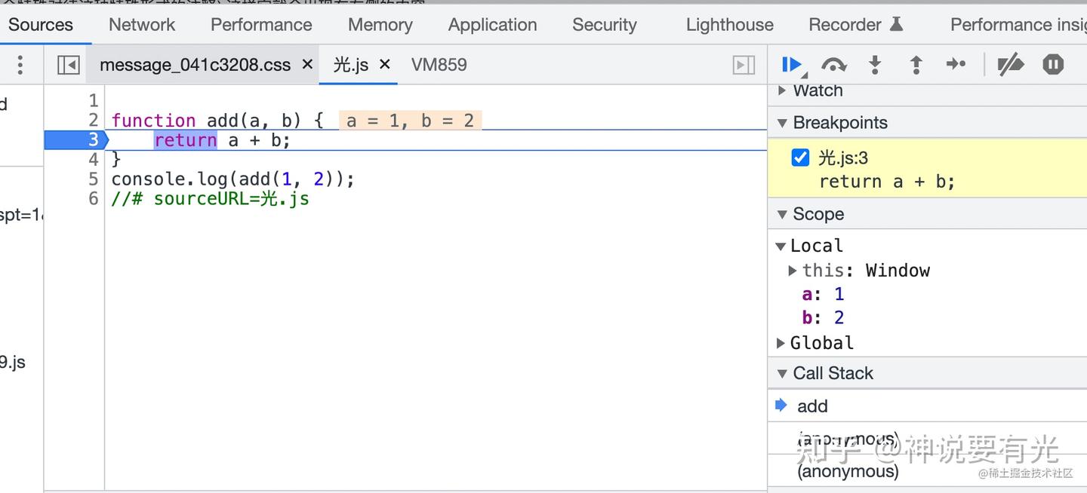The image size is (1087, 493).
Task: Click the breakpoint marker on line 3
Action: tap(94, 139)
